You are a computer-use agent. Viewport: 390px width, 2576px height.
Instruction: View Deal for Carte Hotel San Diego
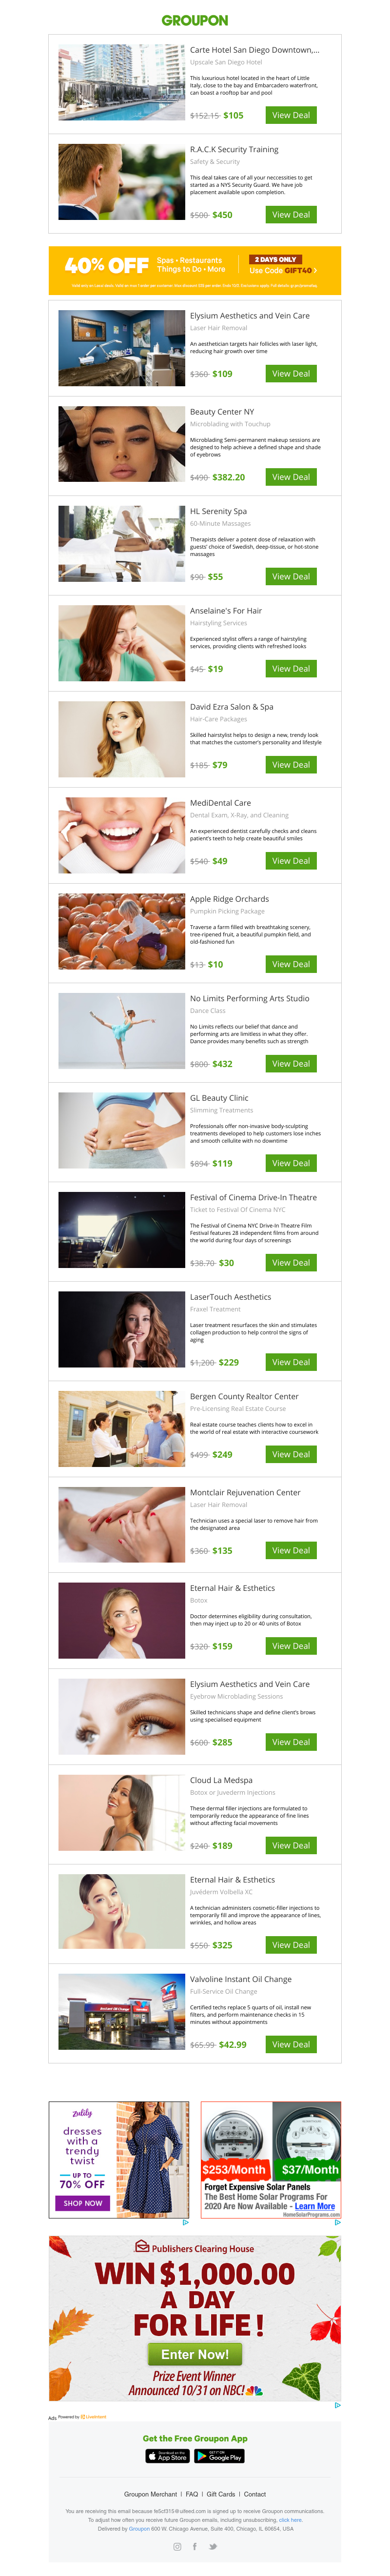pos(291,115)
